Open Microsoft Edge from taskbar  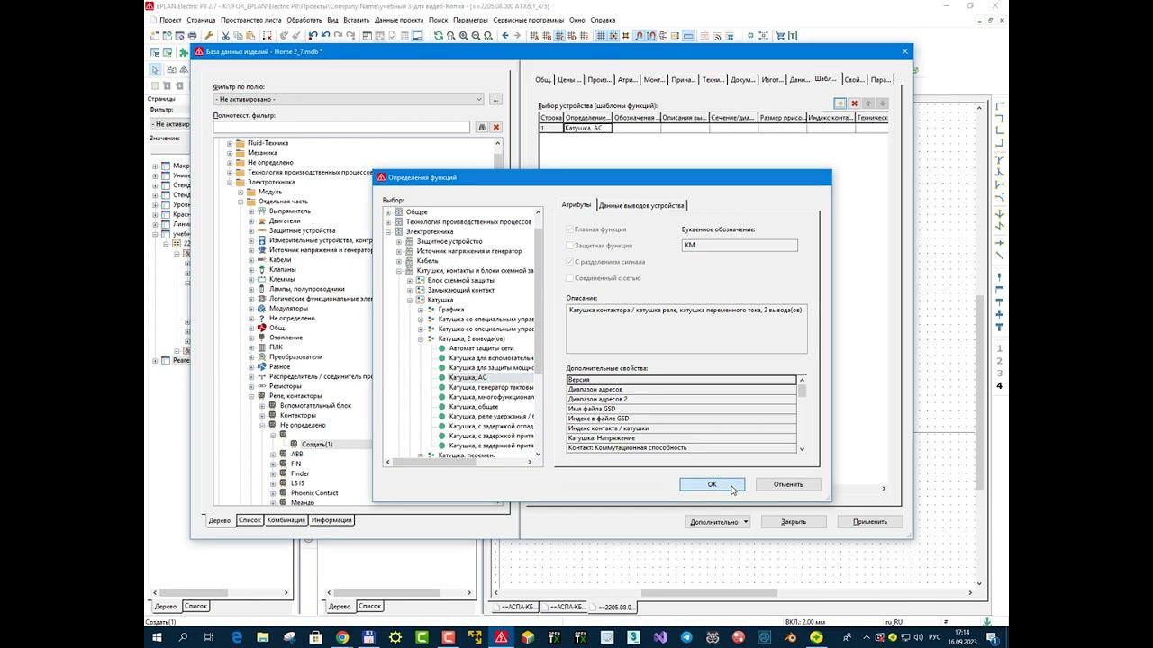(238, 637)
